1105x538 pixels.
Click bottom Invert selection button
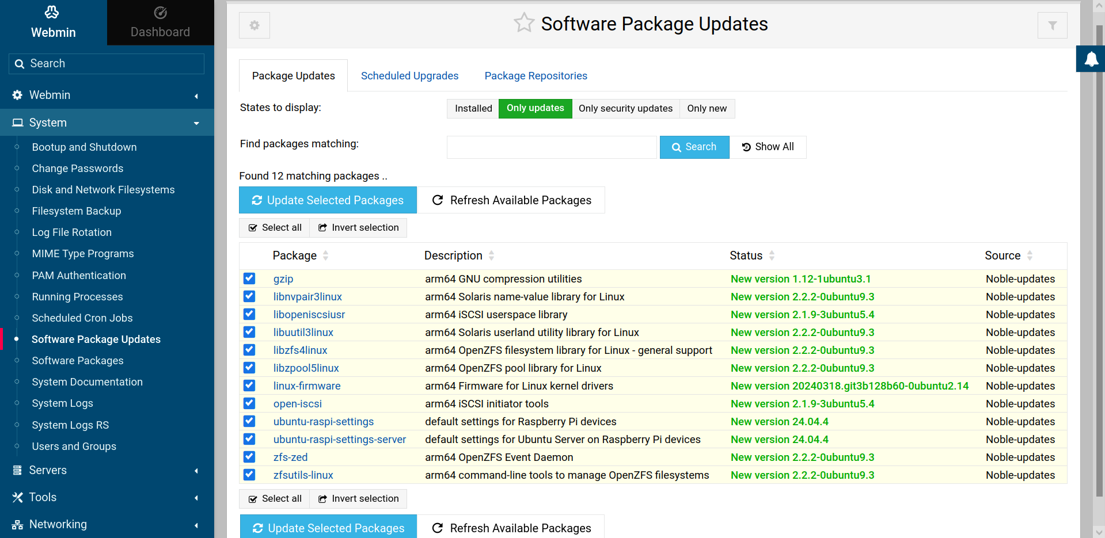358,499
